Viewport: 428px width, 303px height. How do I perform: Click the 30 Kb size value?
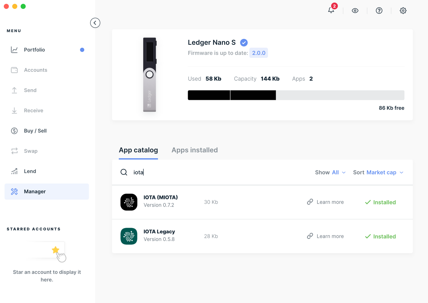pyautogui.click(x=211, y=202)
